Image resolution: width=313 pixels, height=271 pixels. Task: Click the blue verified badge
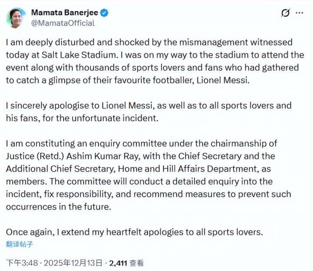pyautogui.click(x=104, y=13)
